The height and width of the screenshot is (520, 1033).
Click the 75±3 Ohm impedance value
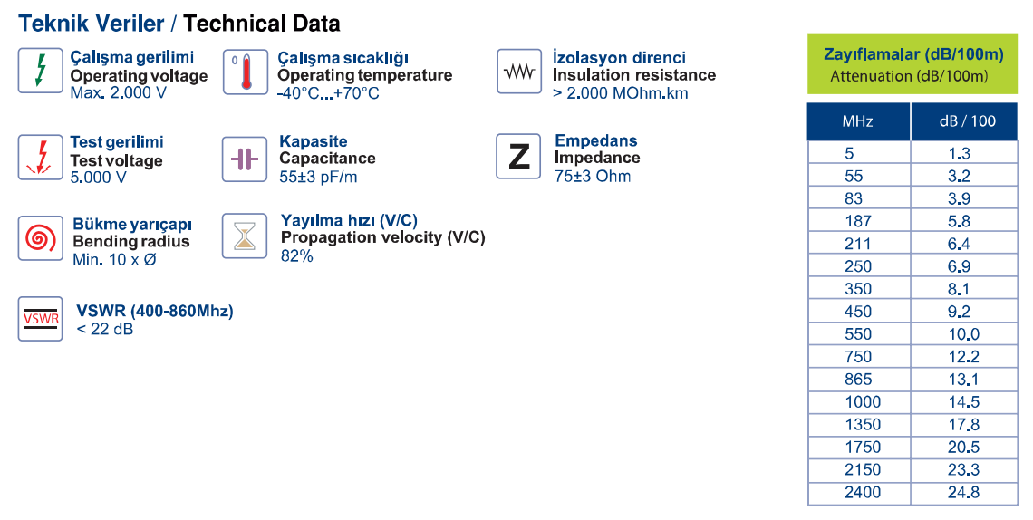point(593,177)
